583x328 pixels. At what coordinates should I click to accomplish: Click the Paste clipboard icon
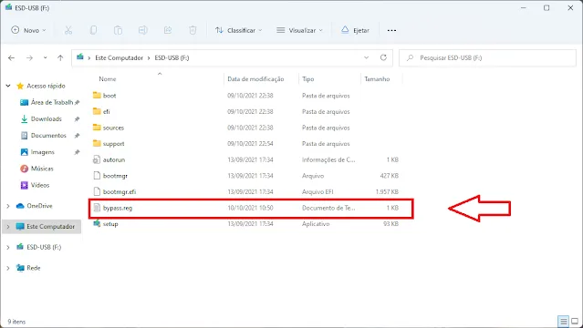pyautogui.click(x=118, y=30)
